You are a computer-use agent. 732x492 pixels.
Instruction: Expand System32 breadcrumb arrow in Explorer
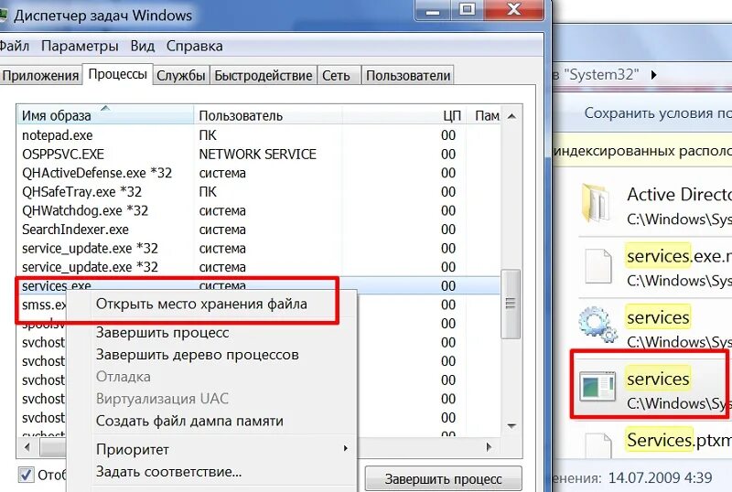(x=654, y=75)
